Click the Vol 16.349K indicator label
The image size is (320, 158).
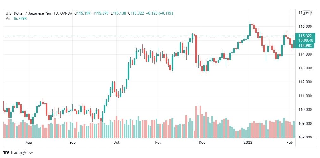(x=16, y=18)
